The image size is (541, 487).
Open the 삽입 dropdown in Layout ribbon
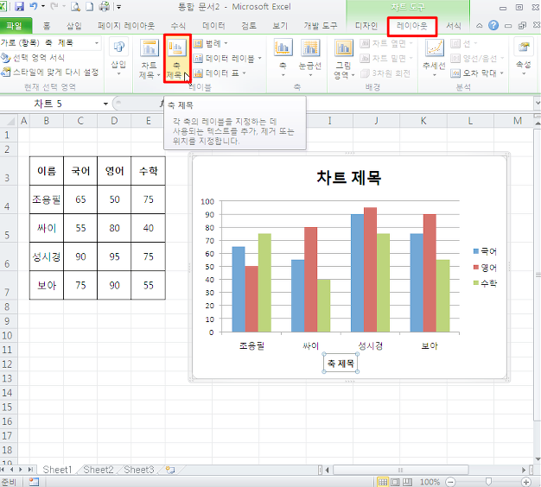(118, 57)
